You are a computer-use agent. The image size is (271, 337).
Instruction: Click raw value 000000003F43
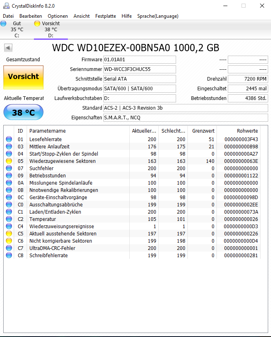(x=241, y=139)
